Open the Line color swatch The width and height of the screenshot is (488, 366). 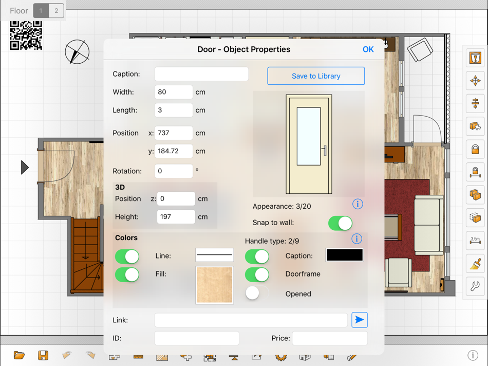coord(215,255)
